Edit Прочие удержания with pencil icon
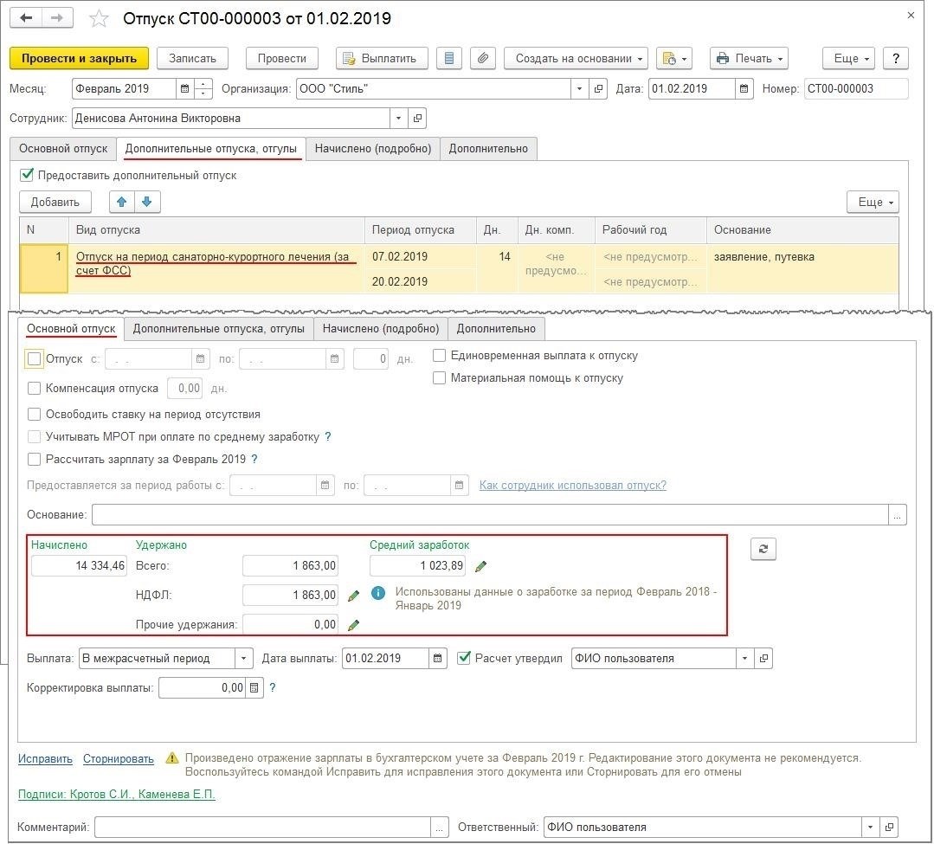Image resolution: width=934 pixels, height=844 pixels. coord(353,625)
